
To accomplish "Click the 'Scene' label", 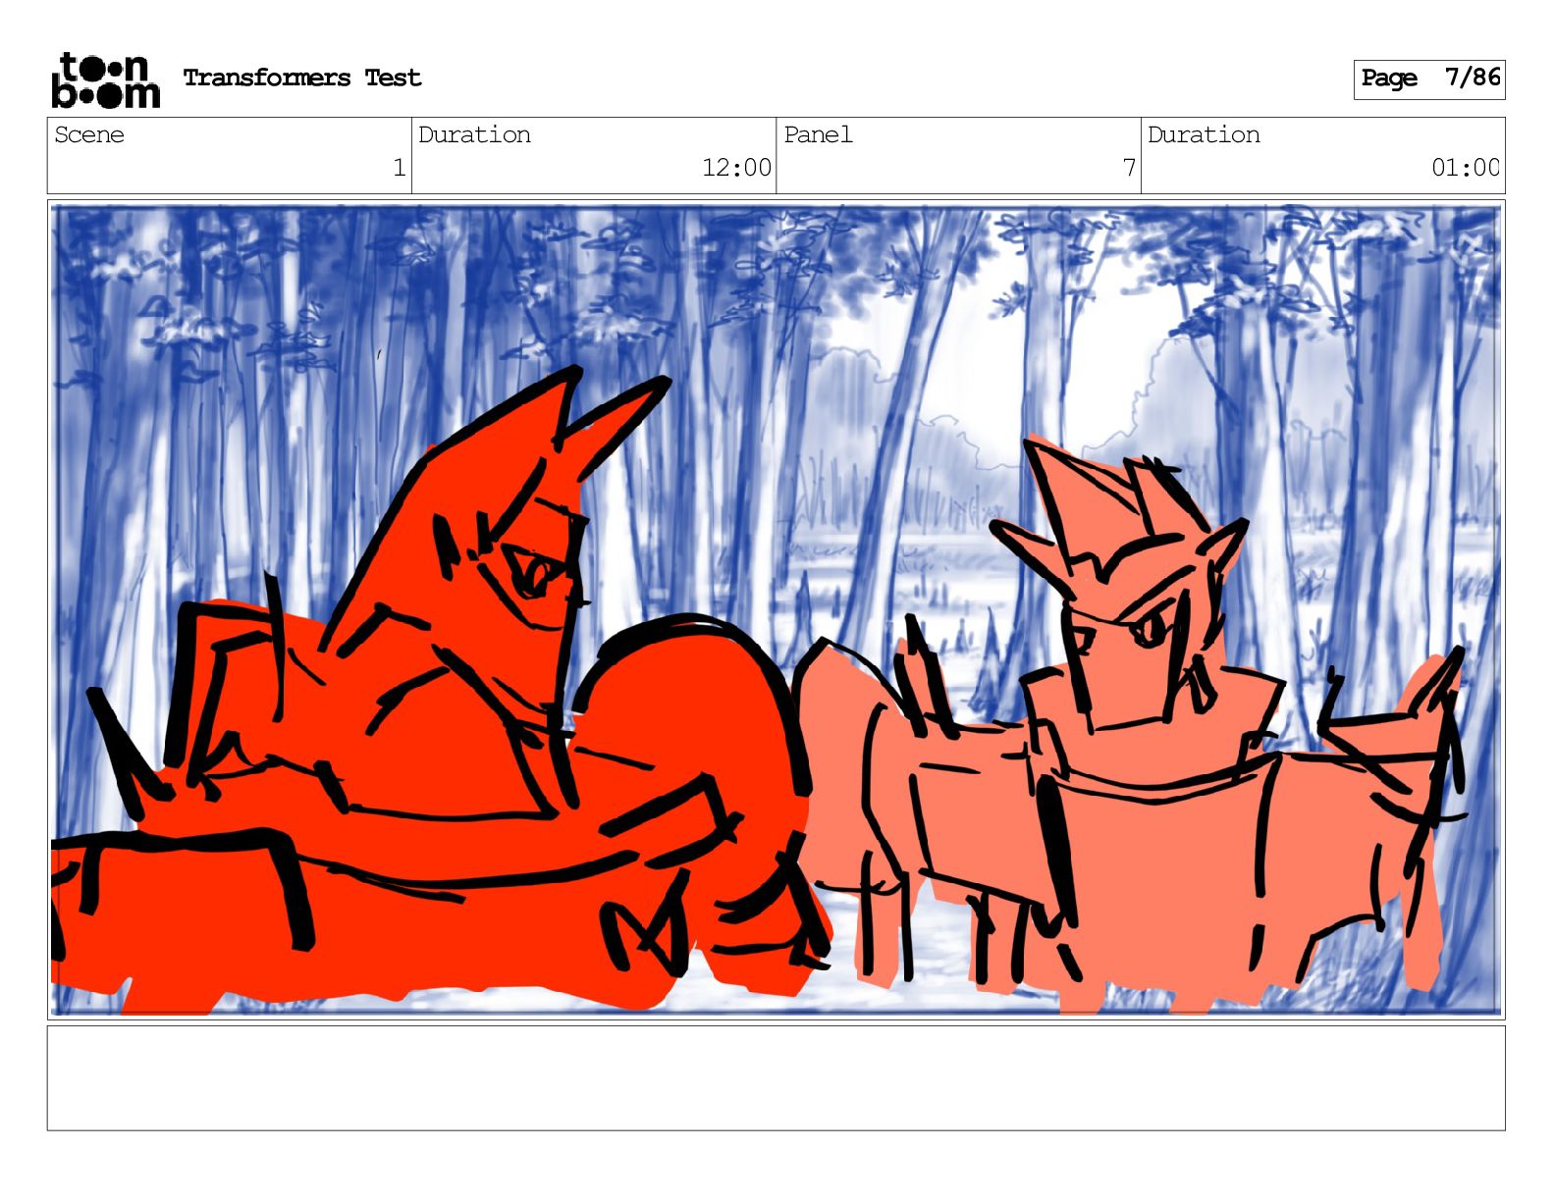I will (x=89, y=134).
